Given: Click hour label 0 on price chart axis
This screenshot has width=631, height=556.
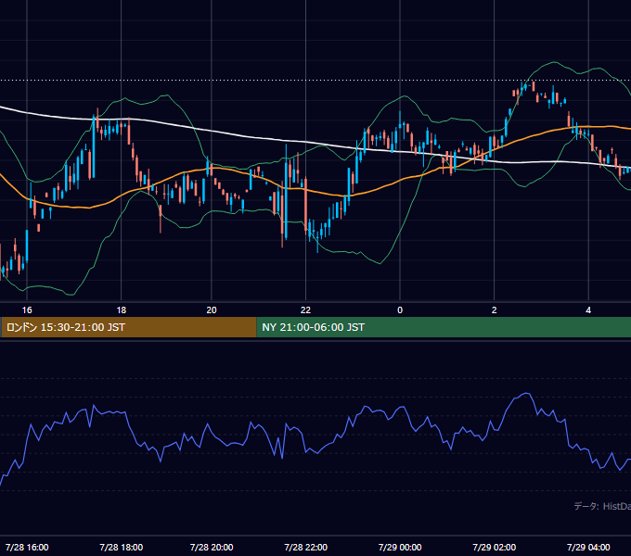Looking at the screenshot, I should 400,310.
